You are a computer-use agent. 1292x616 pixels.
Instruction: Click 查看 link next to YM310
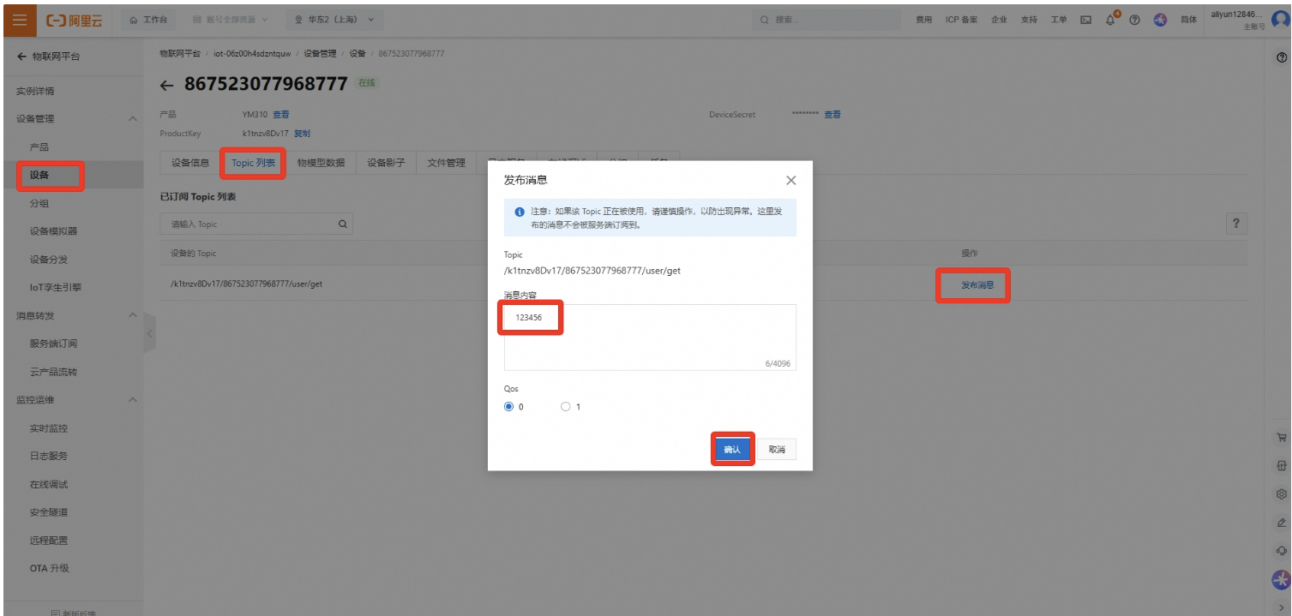[x=281, y=115]
